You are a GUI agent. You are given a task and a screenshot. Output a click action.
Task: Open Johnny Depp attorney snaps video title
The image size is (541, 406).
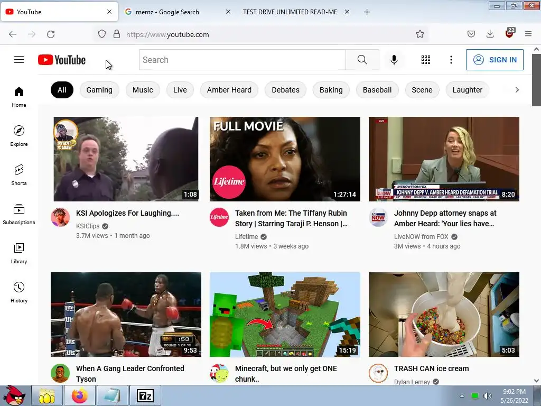pyautogui.click(x=445, y=218)
